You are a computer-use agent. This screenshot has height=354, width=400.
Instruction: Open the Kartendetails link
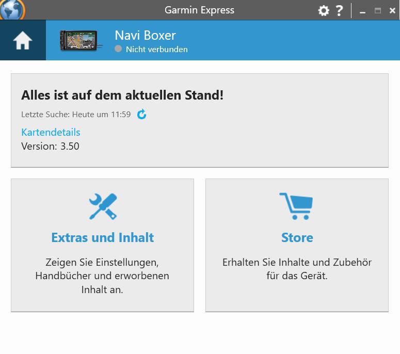(51, 132)
